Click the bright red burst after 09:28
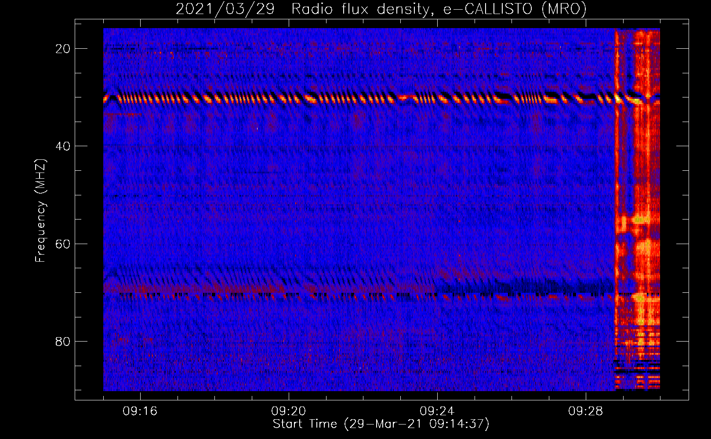 pyautogui.click(x=637, y=209)
